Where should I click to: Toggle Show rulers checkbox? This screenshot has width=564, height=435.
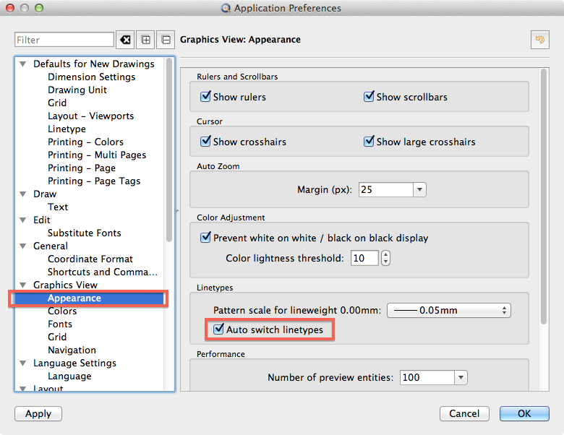pyautogui.click(x=206, y=97)
